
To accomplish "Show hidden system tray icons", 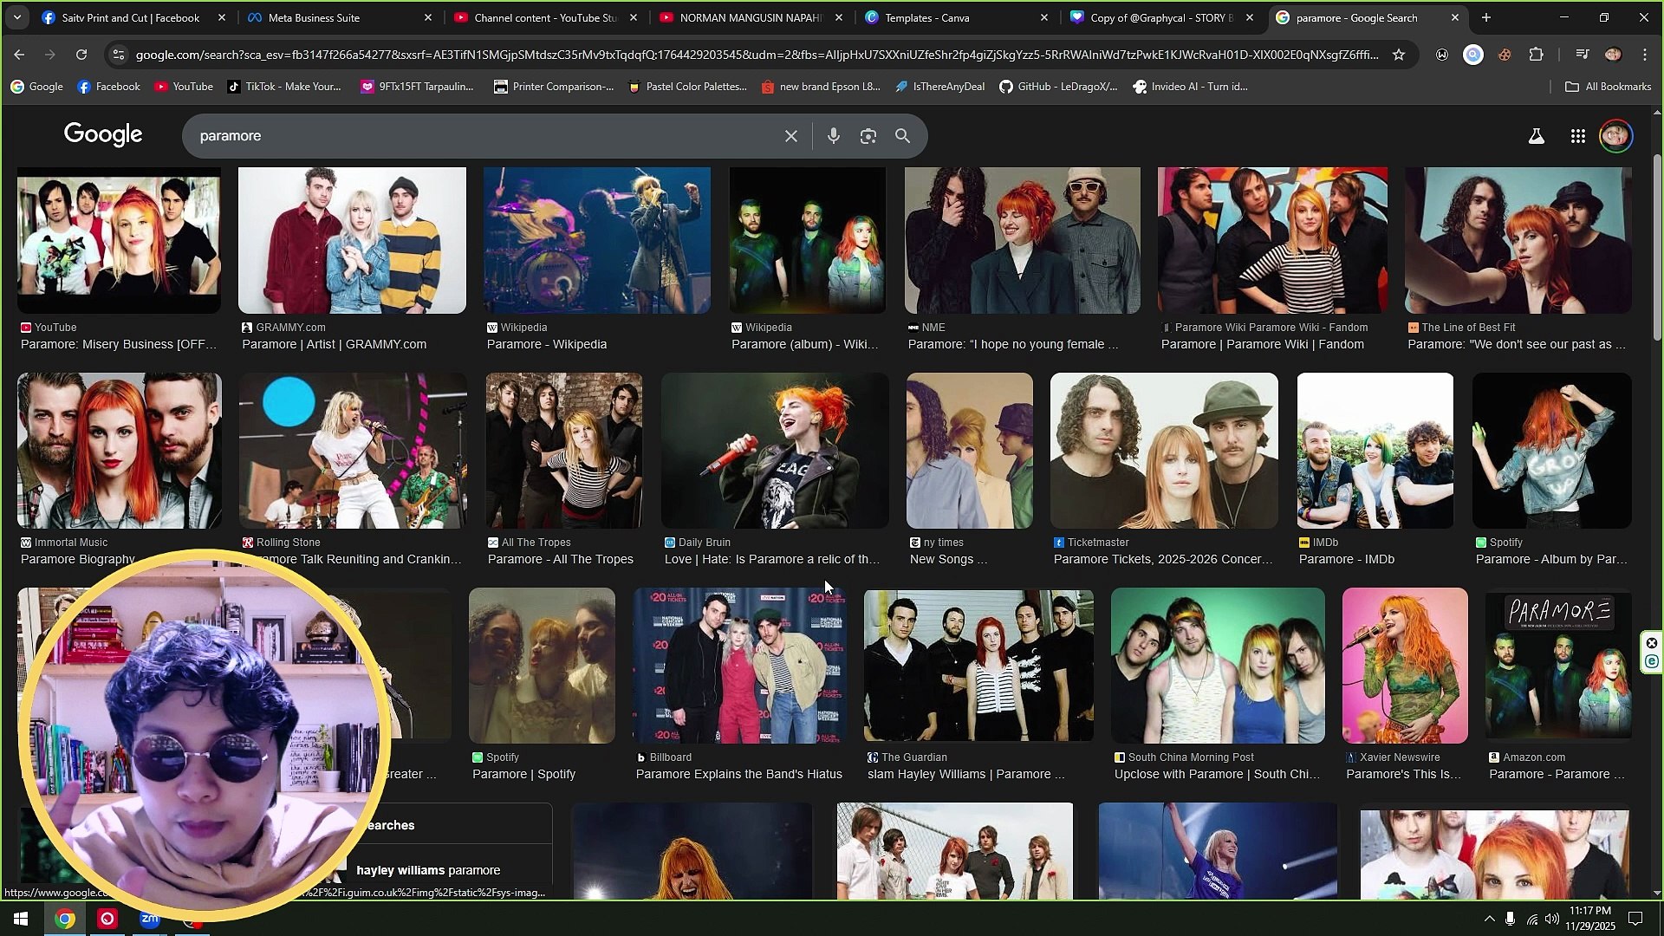I will pos(1489,919).
